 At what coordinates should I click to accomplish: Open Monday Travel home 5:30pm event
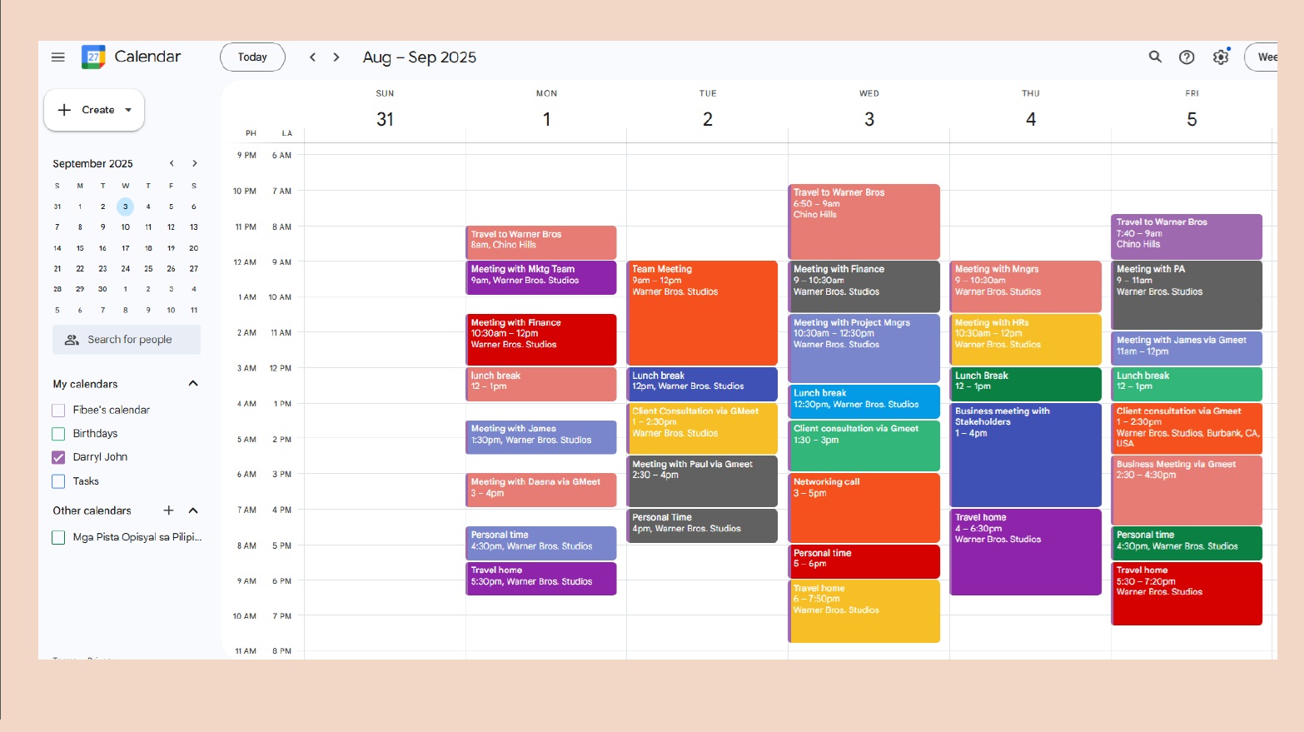pyautogui.click(x=541, y=579)
